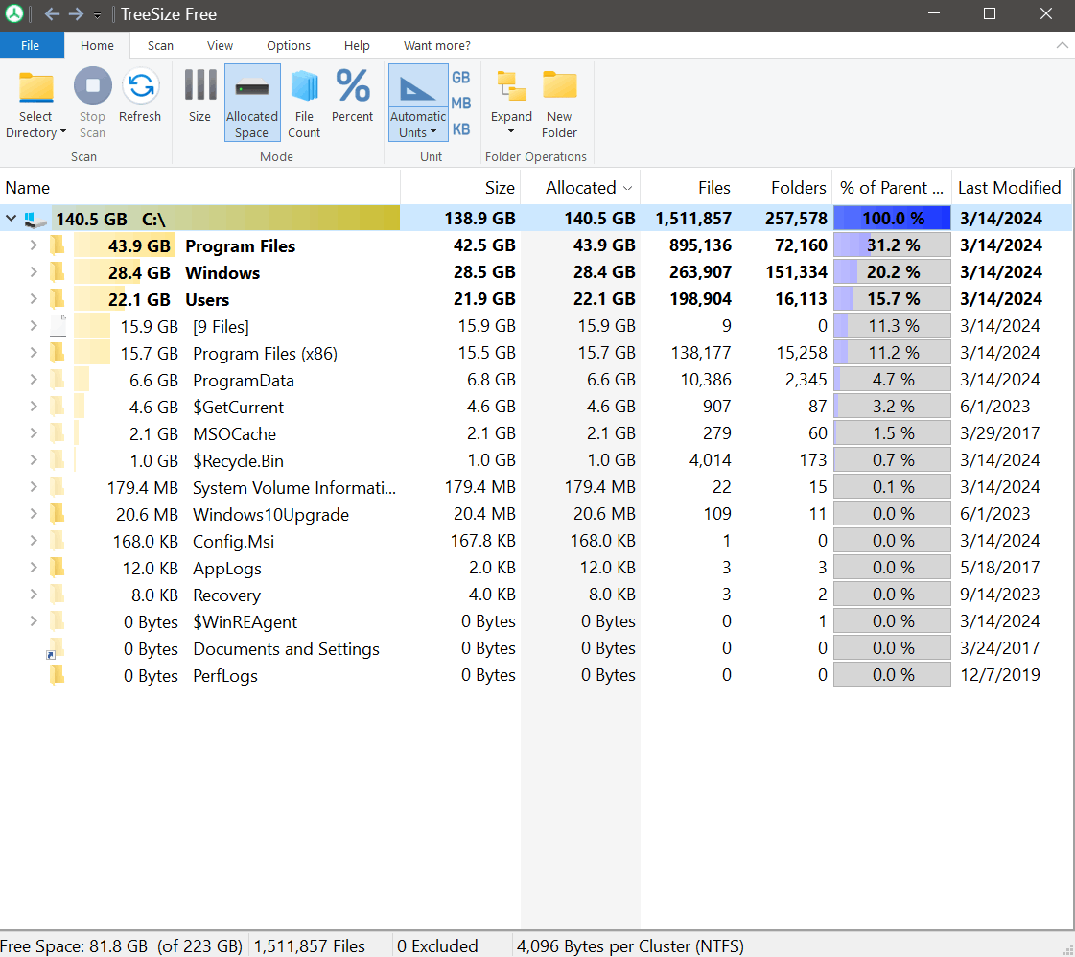This screenshot has width=1075, height=957.
Task: Sort by the Size column header
Action: [460, 188]
